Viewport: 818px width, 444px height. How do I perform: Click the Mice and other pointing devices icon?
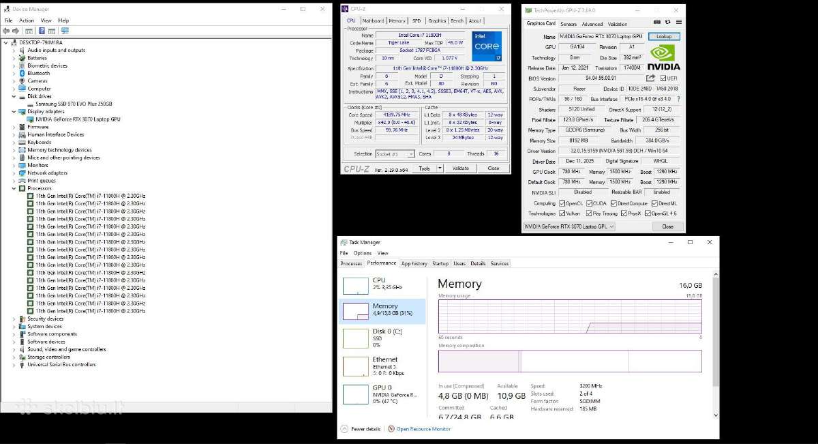point(22,158)
